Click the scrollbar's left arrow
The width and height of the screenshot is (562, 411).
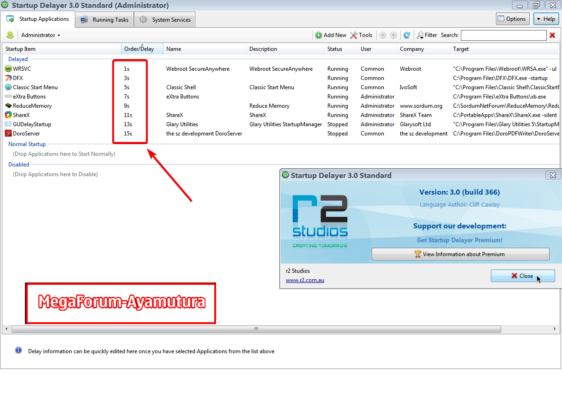pyautogui.click(x=6, y=329)
